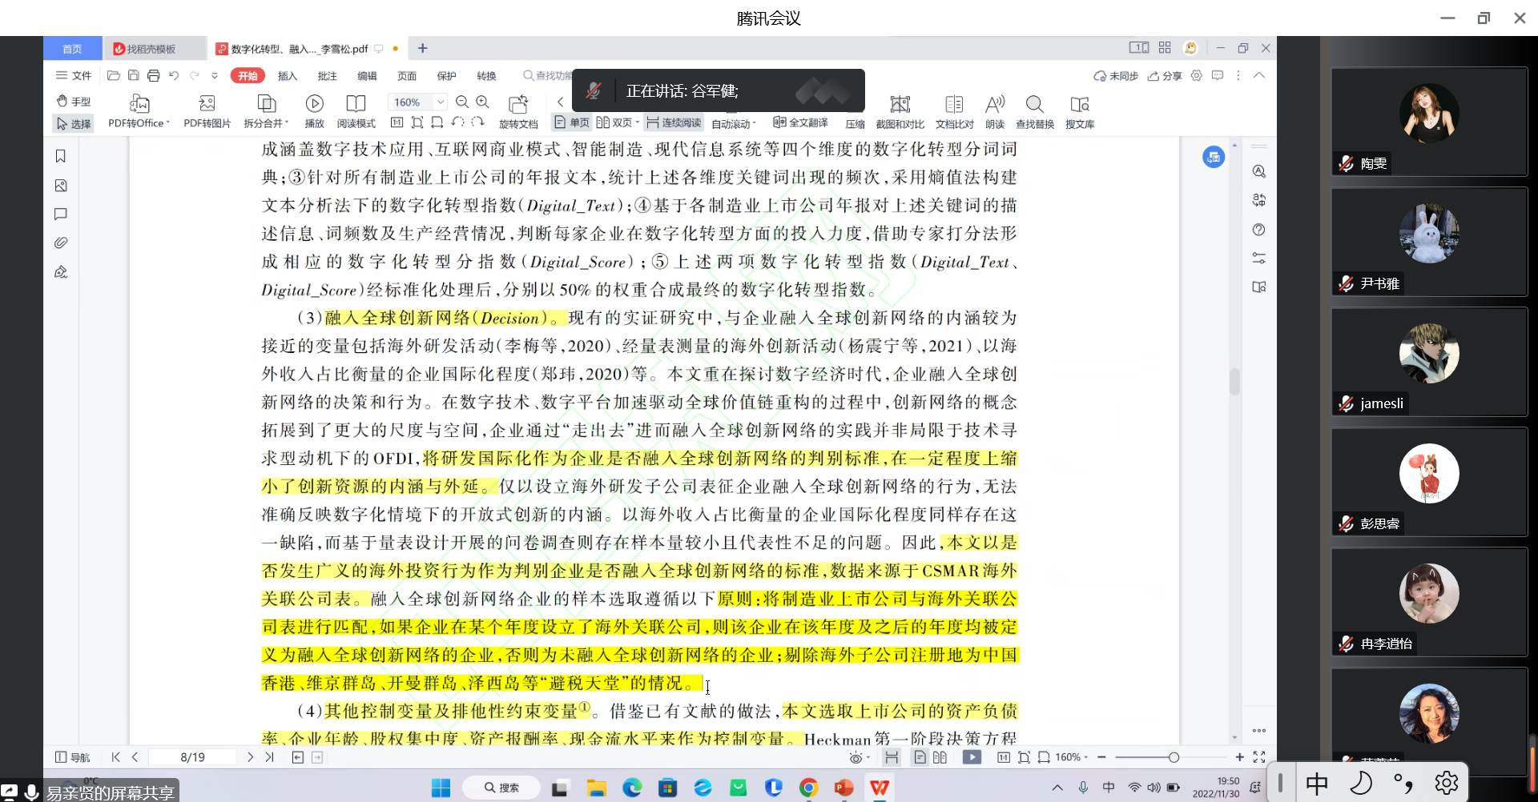Open the 导航 navigation panel

72,756
